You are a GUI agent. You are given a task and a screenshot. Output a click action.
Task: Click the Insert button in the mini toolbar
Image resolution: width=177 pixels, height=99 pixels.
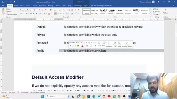click(x=99, y=44)
